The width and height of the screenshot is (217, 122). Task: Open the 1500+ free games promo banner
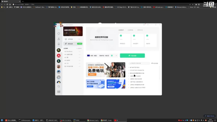[106, 70]
